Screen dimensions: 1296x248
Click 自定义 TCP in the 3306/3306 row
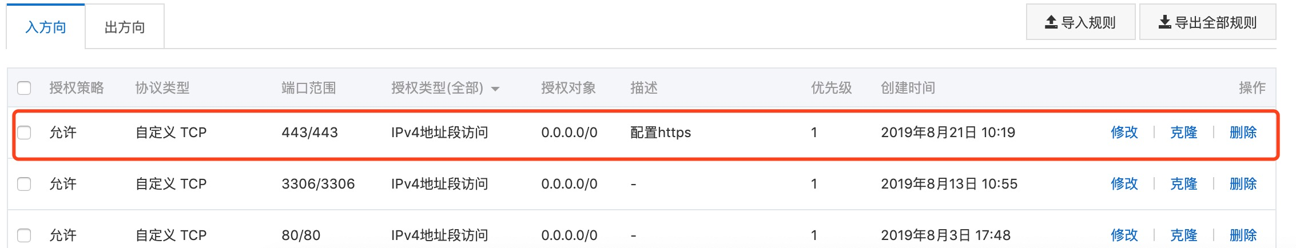pyautogui.click(x=171, y=184)
